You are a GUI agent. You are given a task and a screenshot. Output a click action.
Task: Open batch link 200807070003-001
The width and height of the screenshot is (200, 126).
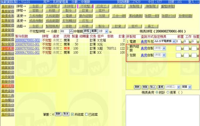click(x=27, y=44)
